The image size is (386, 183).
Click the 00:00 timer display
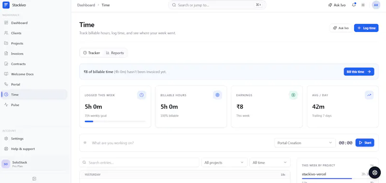(345, 143)
